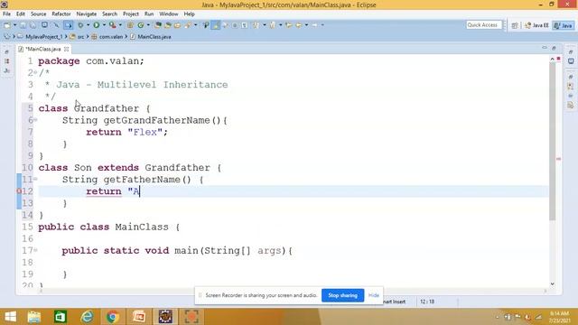578x325 pixels.
Task: Select the MainClass.java editor tab
Action: 42,49
